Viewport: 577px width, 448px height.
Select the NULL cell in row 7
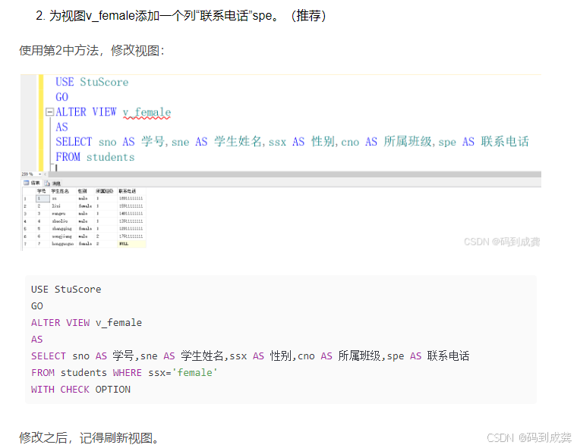click(124, 243)
